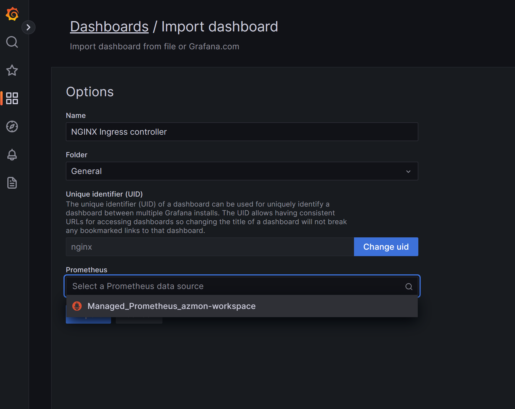The height and width of the screenshot is (409, 515).
Task: Open Explore compass icon
Action: pos(12,126)
